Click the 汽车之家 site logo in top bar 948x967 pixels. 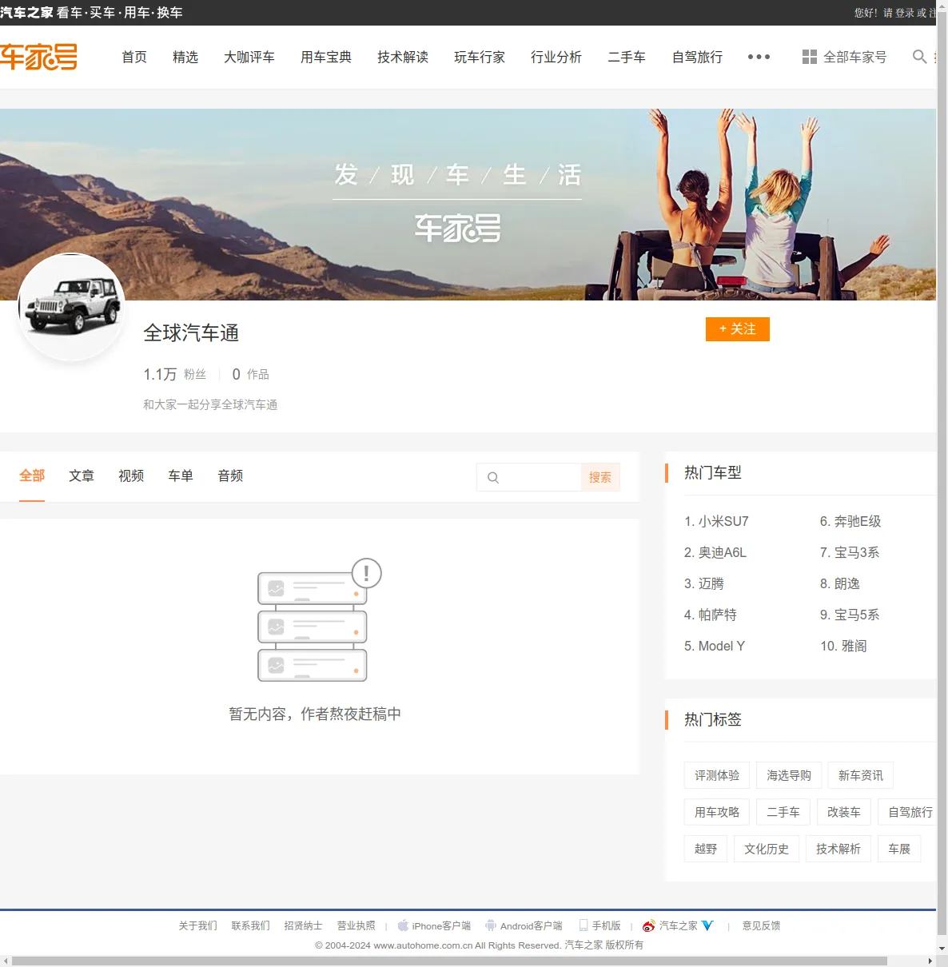click(26, 13)
